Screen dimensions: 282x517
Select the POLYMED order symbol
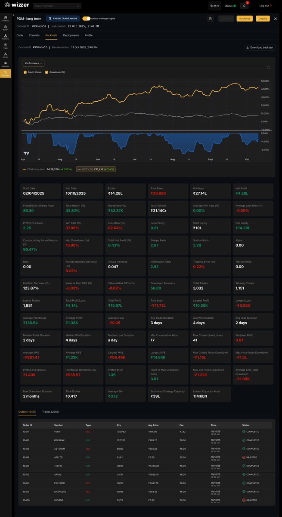click(x=59, y=483)
